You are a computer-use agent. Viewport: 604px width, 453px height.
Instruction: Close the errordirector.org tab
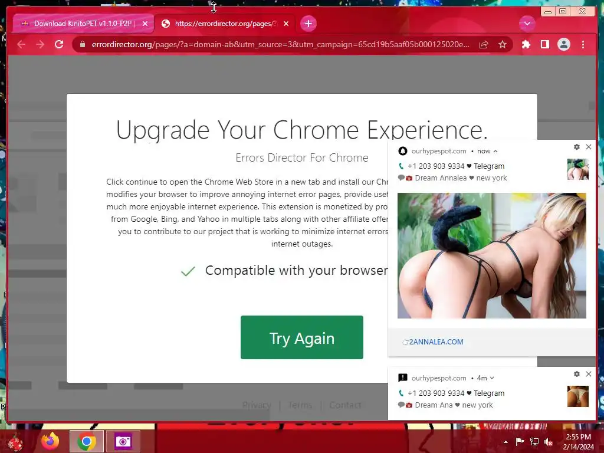[x=286, y=24]
